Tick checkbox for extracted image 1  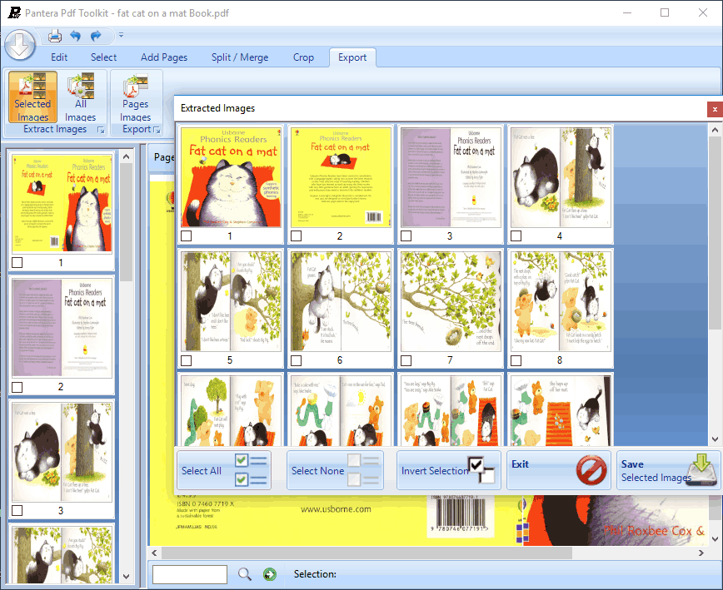tap(187, 236)
